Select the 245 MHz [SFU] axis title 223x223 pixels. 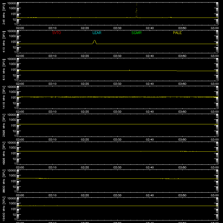click(x=4, y=14)
